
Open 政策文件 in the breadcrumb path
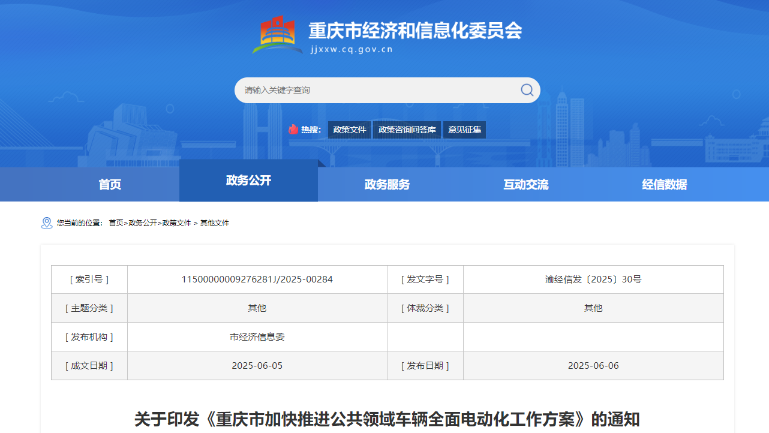pyautogui.click(x=176, y=223)
